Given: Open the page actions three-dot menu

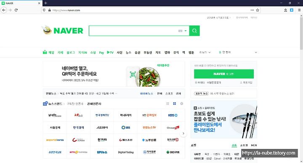Looking at the screenshot, I should [252, 10].
